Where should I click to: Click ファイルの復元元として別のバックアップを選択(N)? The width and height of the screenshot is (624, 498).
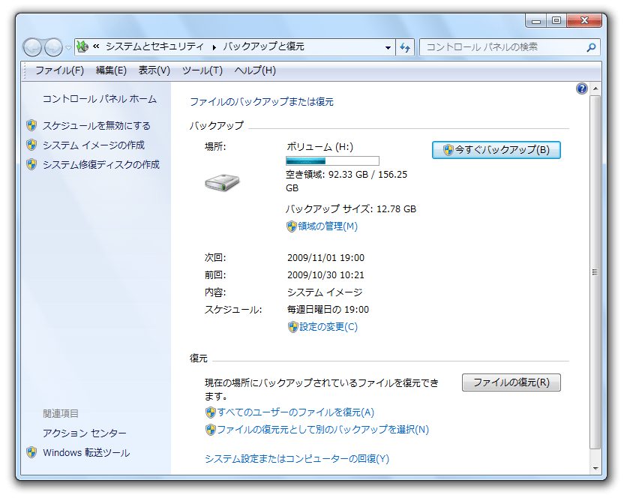click(322, 430)
